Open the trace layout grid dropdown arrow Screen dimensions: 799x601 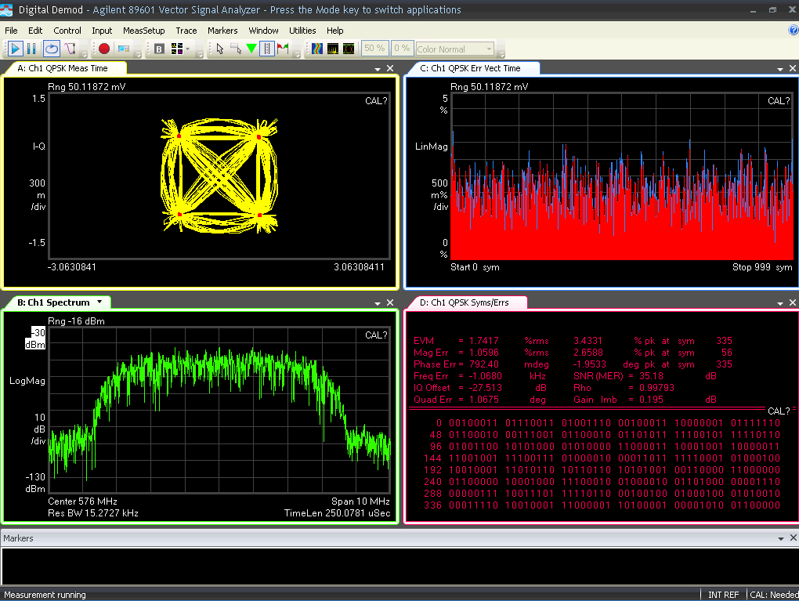click(x=188, y=49)
